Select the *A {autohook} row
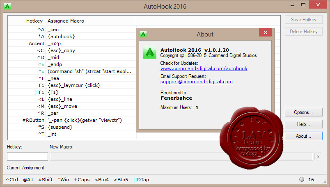Viewport: 330px width, 187px height. [72, 36]
